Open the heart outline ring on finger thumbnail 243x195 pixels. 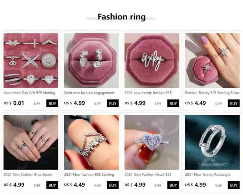click(x=91, y=142)
